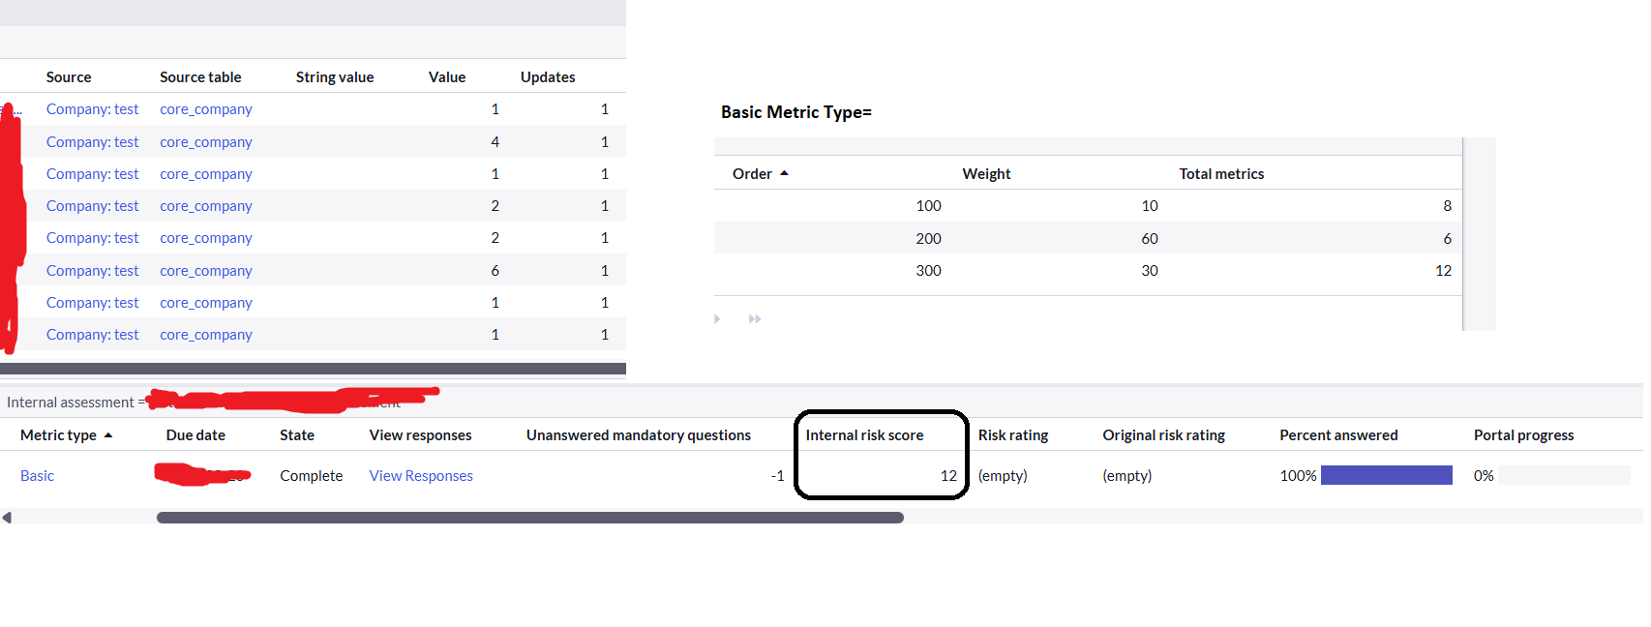1651x627 pixels.
Task: Sort by Value column header
Action: pyautogui.click(x=447, y=76)
